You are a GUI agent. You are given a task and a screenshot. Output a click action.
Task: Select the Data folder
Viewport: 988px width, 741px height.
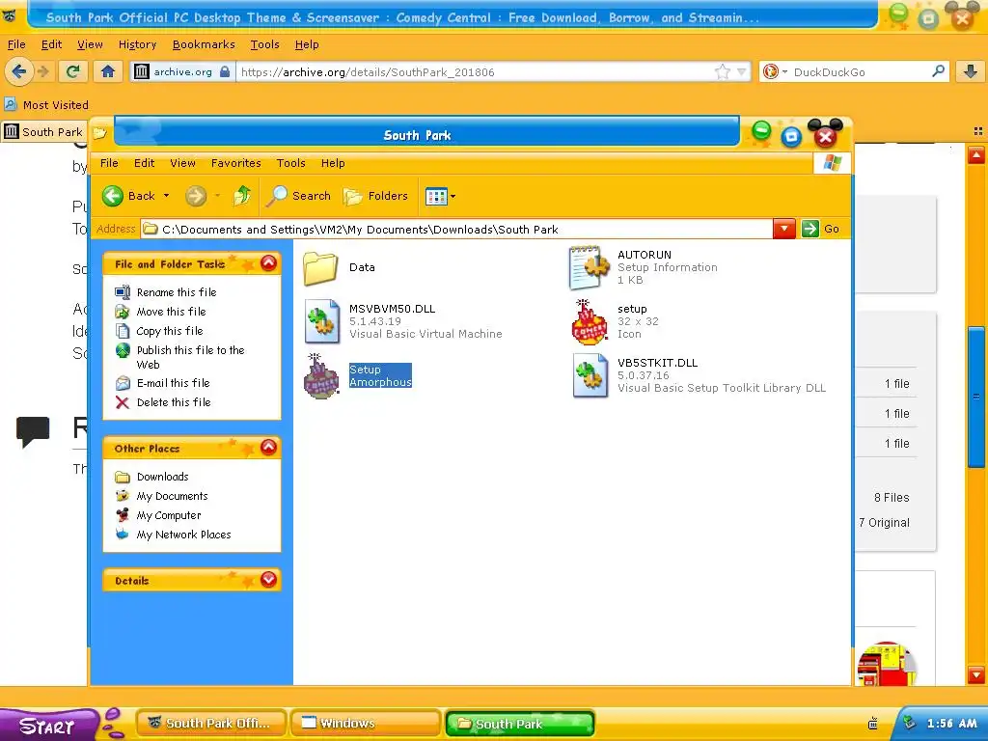click(320, 268)
